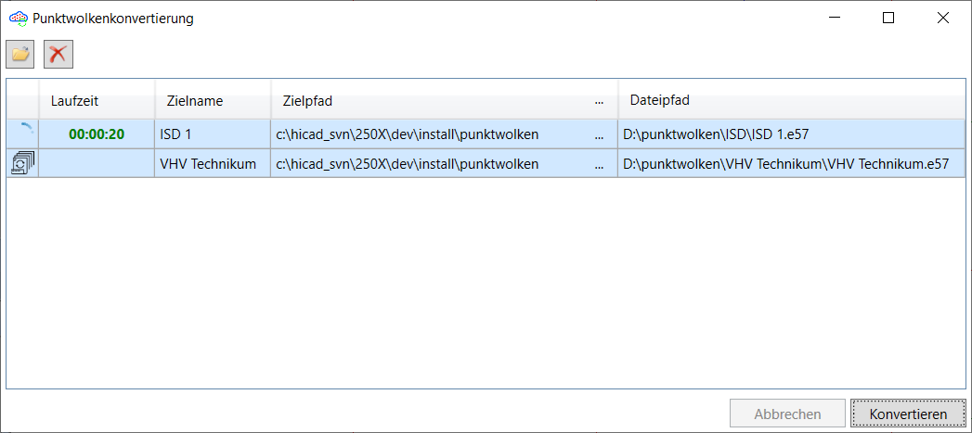Click the queued status icon for VHV Technikum

pos(20,164)
